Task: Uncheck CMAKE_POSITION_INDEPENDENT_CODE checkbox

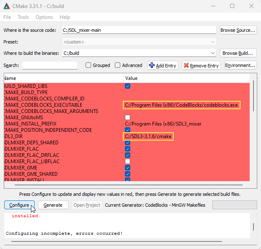Action: pos(127,130)
